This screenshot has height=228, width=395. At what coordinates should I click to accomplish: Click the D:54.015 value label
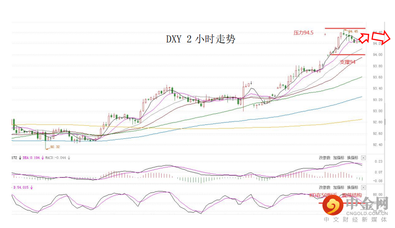pos(21,187)
